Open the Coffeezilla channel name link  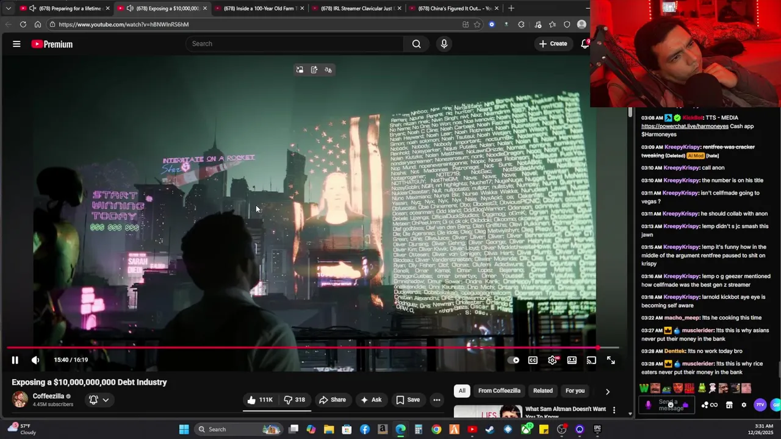pos(48,396)
